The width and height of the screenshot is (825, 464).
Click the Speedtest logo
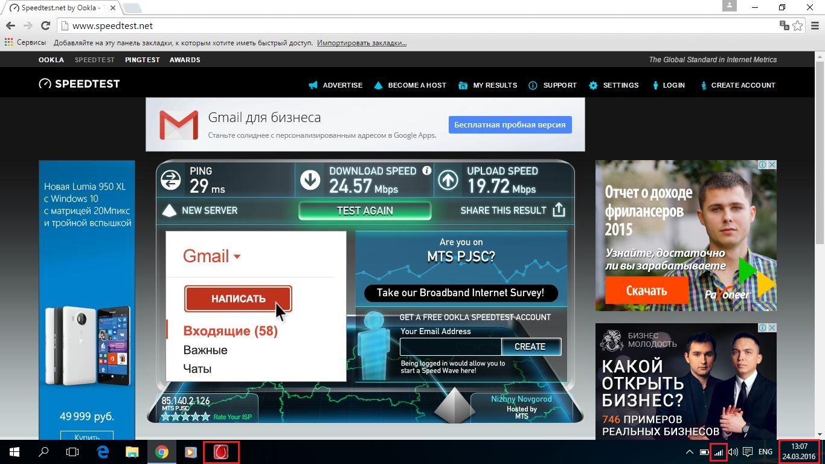tap(79, 84)
